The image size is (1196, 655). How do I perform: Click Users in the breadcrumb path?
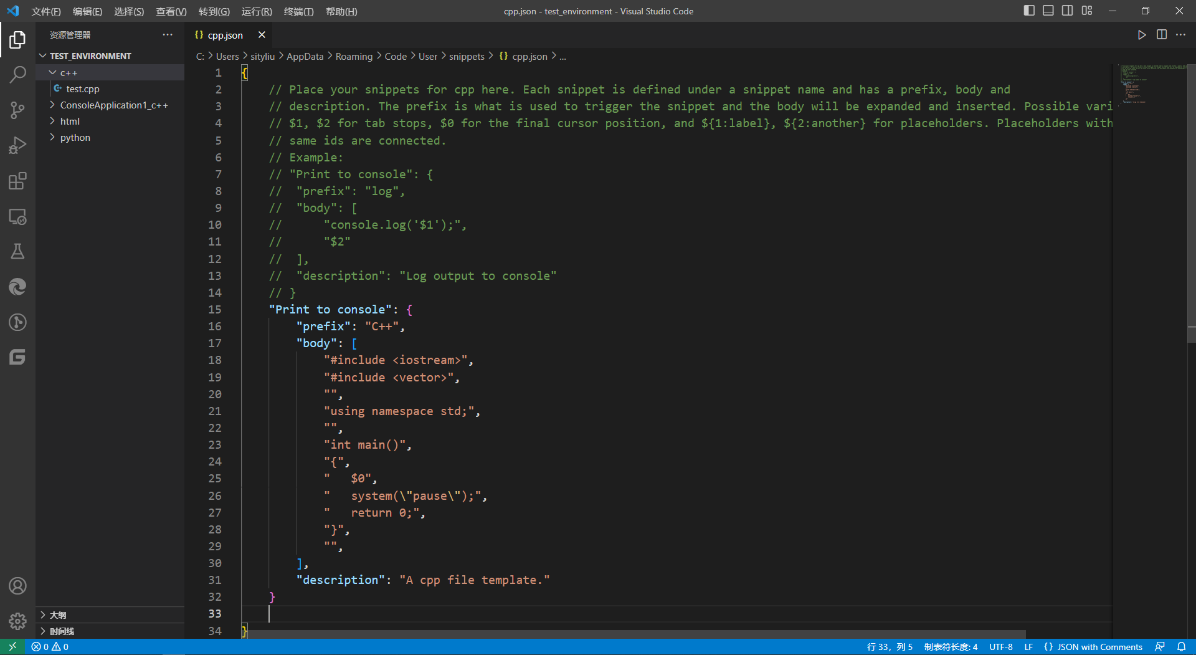click(x=227, y=57)
